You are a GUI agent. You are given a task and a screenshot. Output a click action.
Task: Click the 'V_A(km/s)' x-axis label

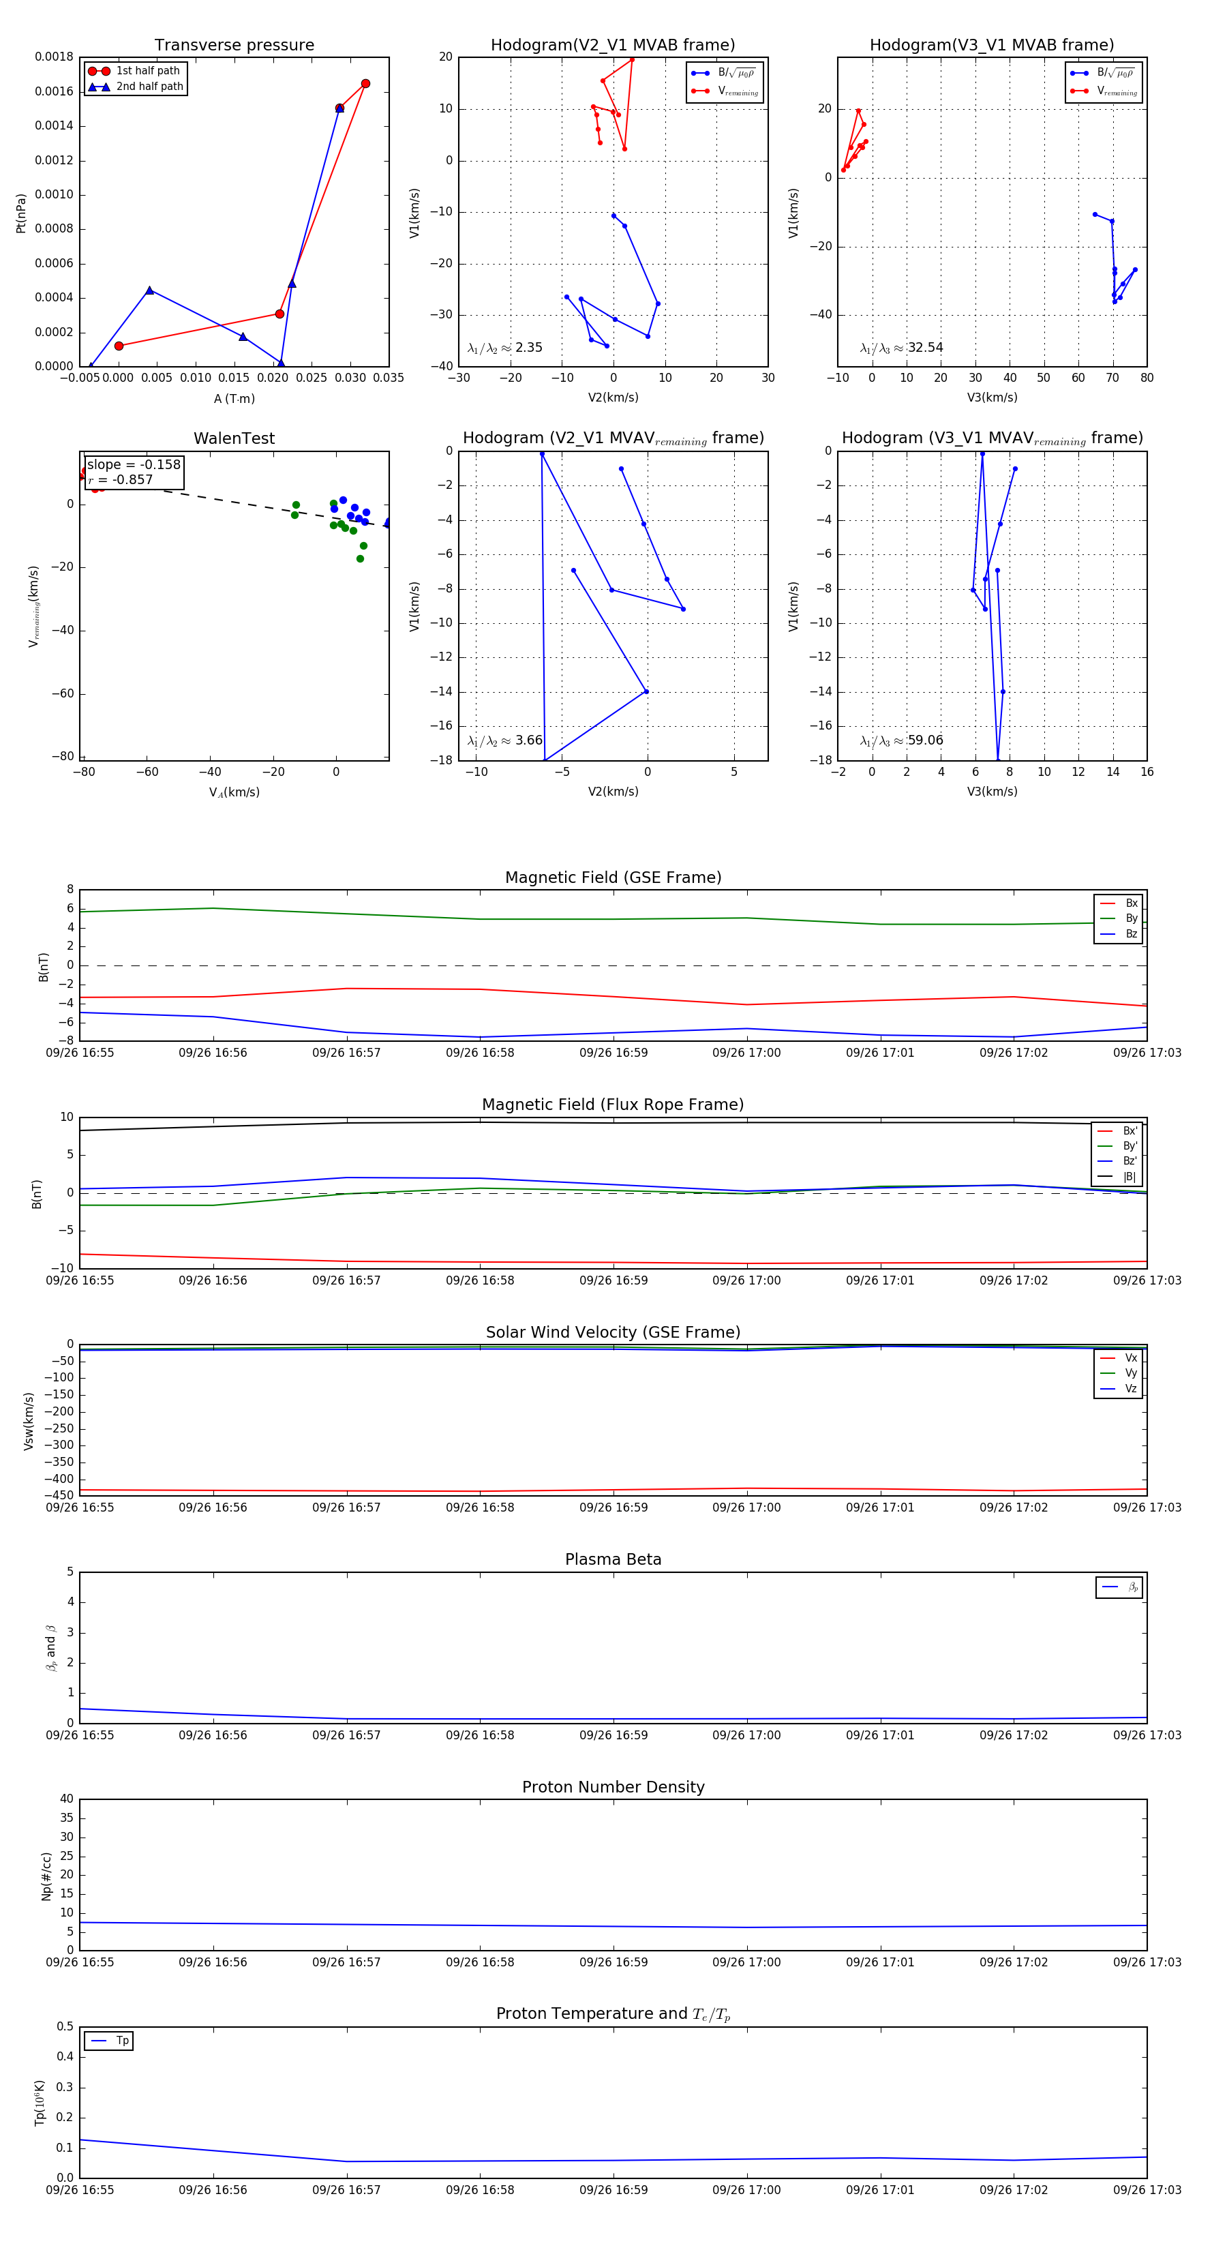click(234, 792)
